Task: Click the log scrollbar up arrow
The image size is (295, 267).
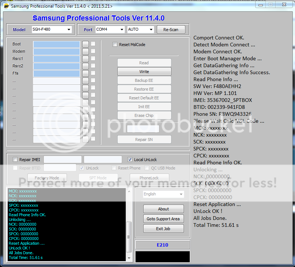Action: point(129,191)
